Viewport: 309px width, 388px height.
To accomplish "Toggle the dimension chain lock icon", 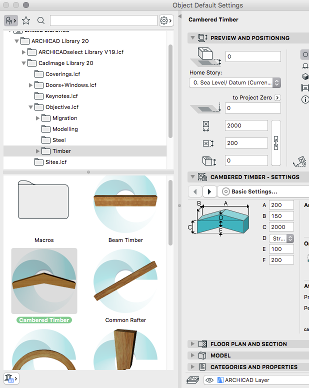I will 276,143.
